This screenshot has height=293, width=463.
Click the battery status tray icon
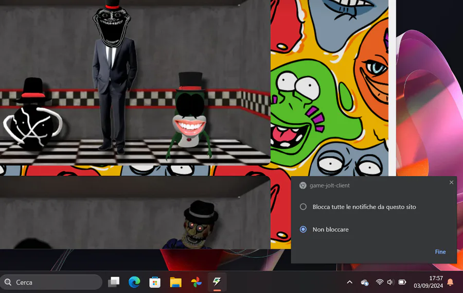402,282
